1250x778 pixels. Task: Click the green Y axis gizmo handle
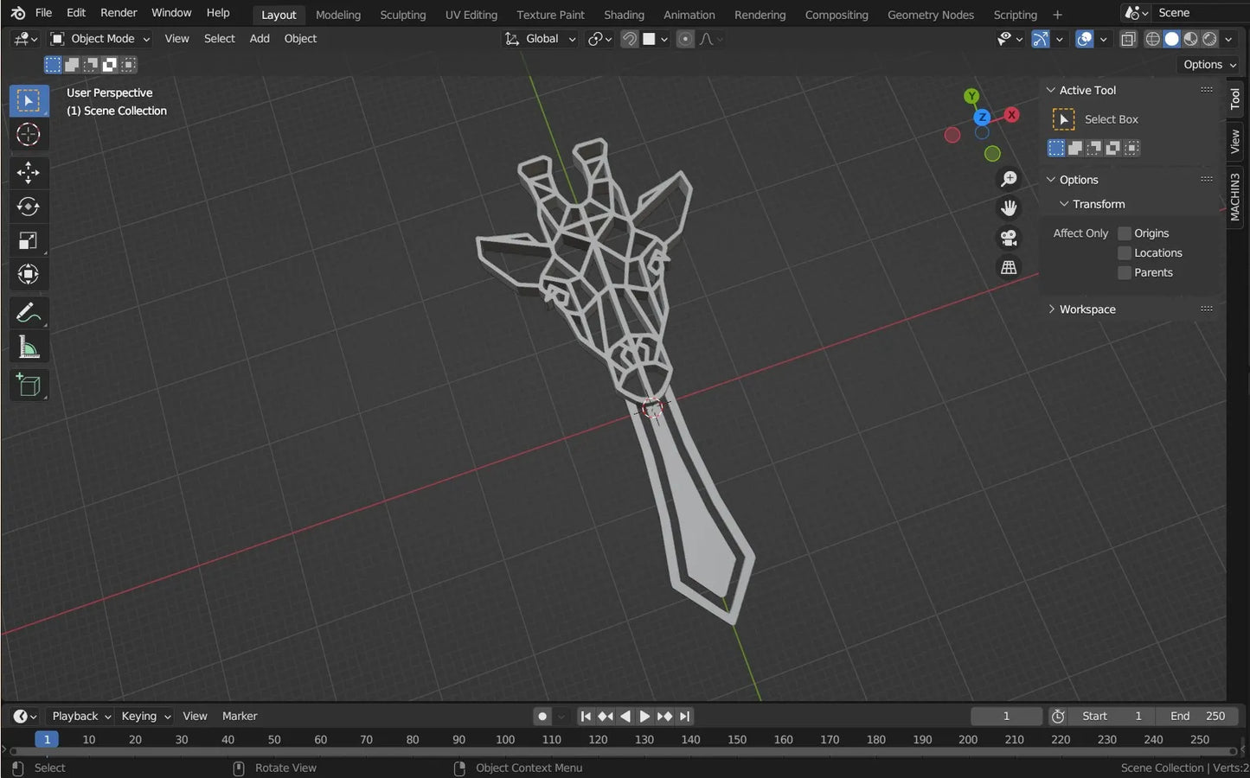[971, 96]
